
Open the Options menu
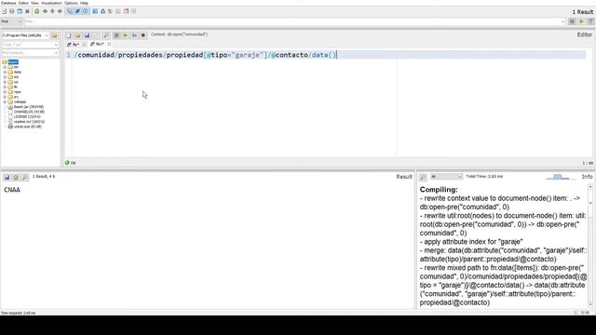71,3
